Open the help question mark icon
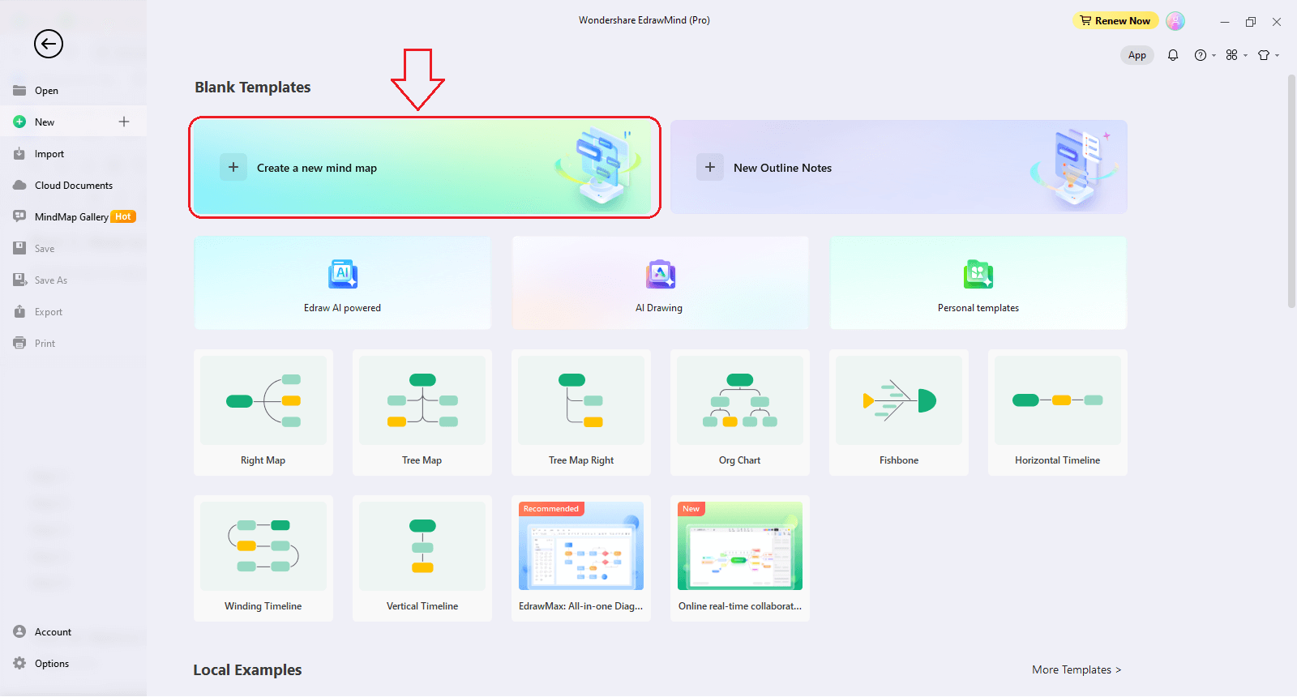Viewport: 1297px width, 697px height. point(1201,55)
